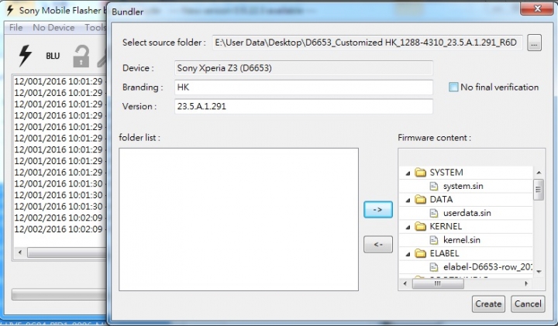Click the firmware content vertical scrollbar thumb
Image resolution: width=558 pixels, height=326 pixels.
[539, 190]
